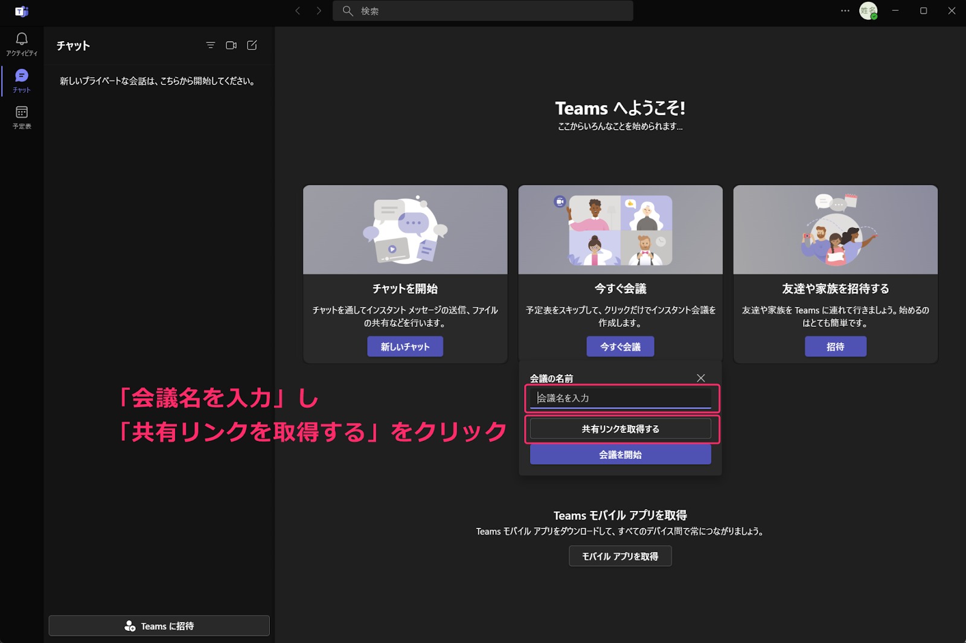
Task: Click モバイル アプリを取得 button
Action: click(620, 556)
